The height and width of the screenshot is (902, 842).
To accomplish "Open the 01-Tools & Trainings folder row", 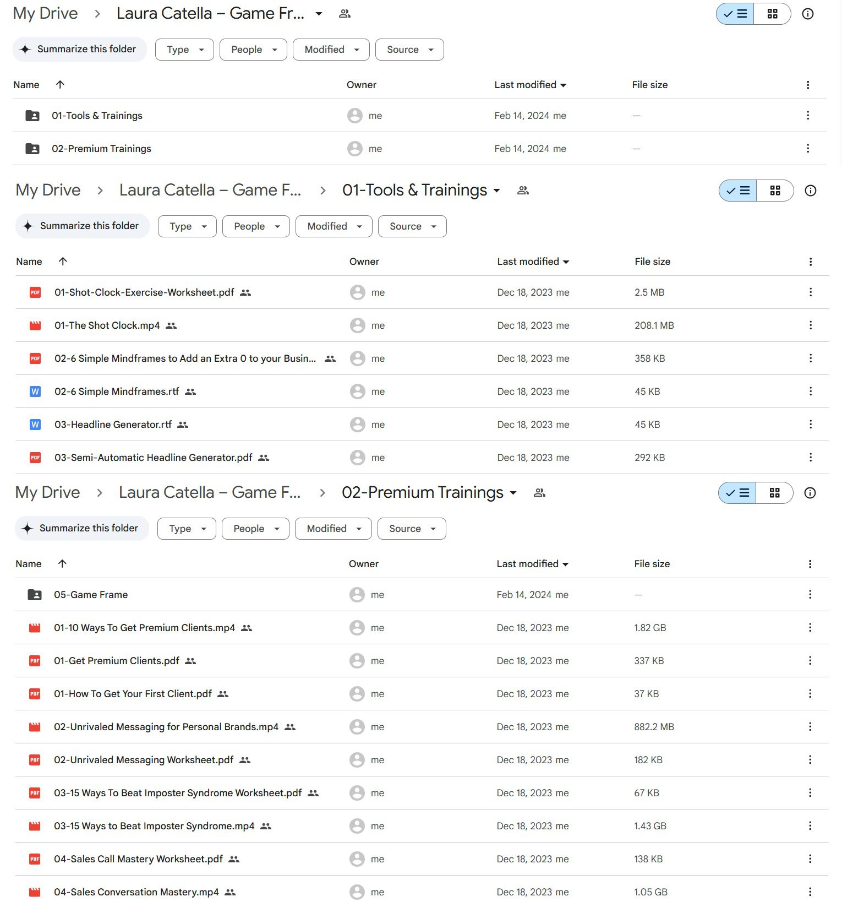I will tap(419, 116).
